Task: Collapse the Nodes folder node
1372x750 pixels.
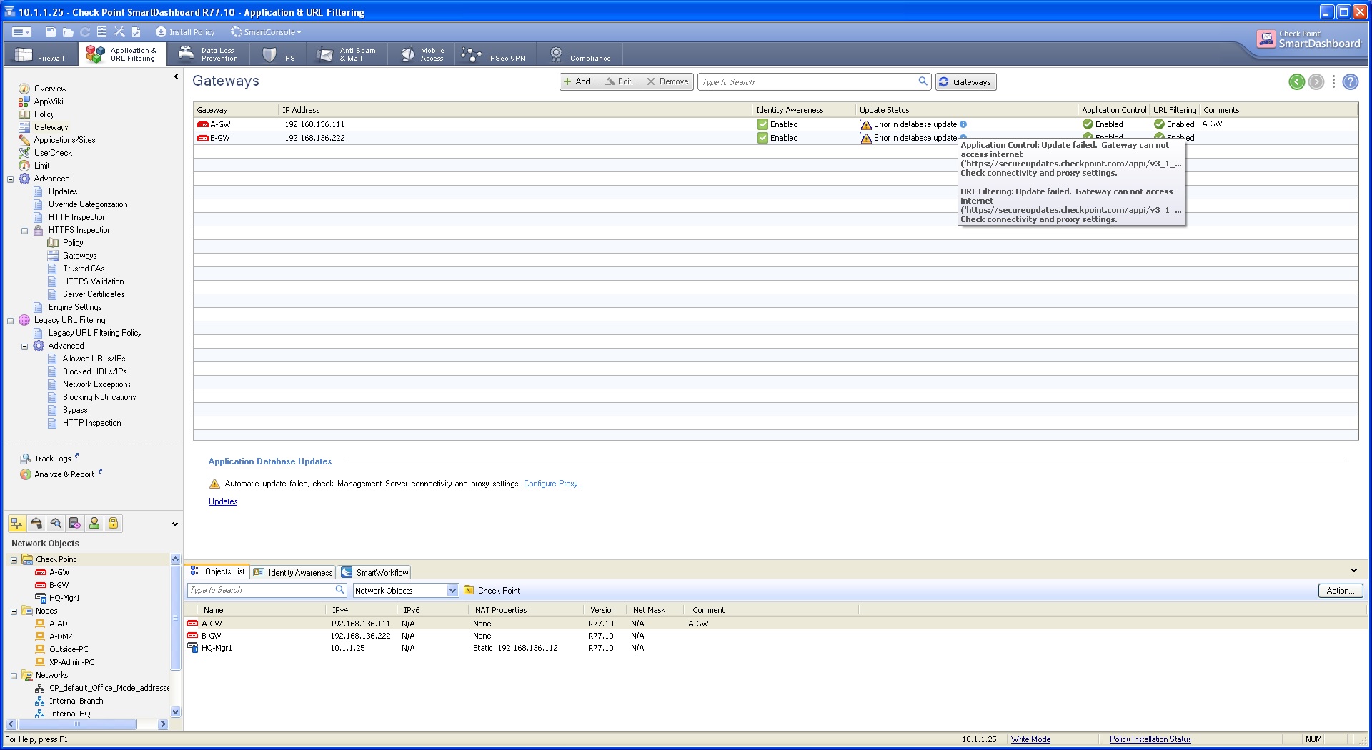Action: pyautogui.click(x=14, y=611)
